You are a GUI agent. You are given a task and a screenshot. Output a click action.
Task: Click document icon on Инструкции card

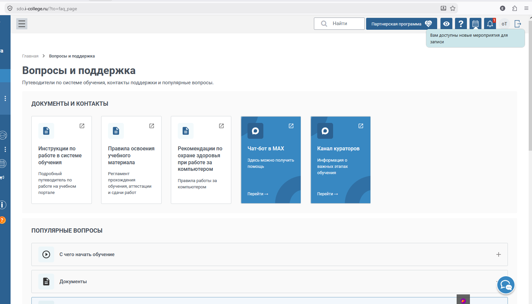(x=46, y=131)
